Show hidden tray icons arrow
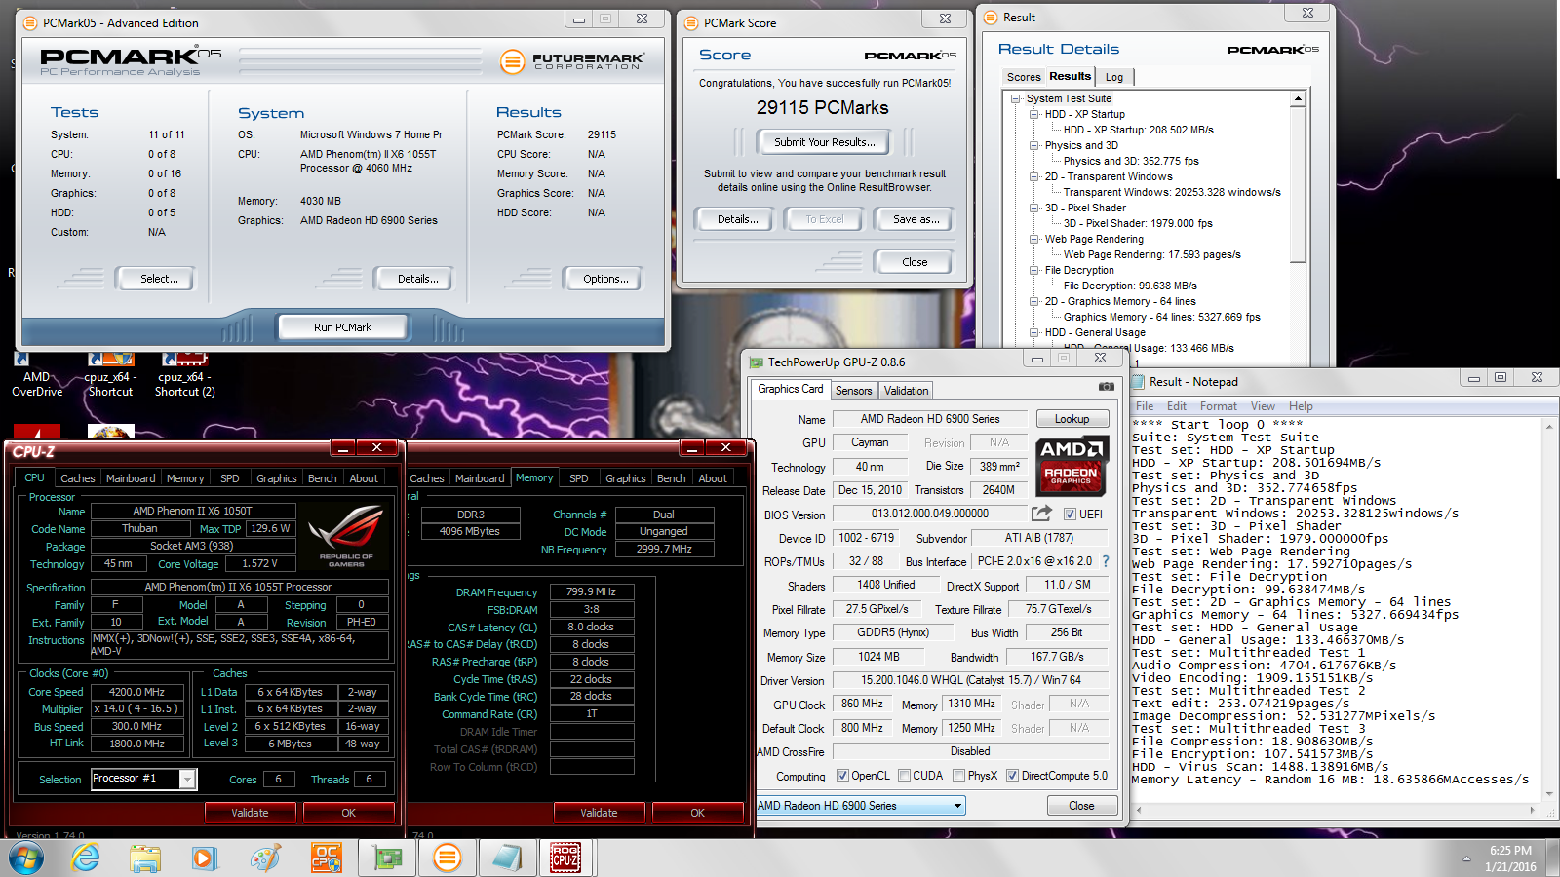 (x=1466, y=858)
